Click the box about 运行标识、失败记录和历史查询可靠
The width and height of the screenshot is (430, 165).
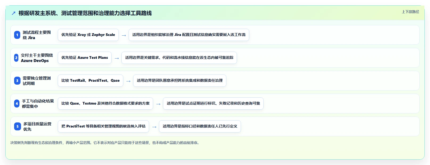pyautogui.click(x=213, y=104)
